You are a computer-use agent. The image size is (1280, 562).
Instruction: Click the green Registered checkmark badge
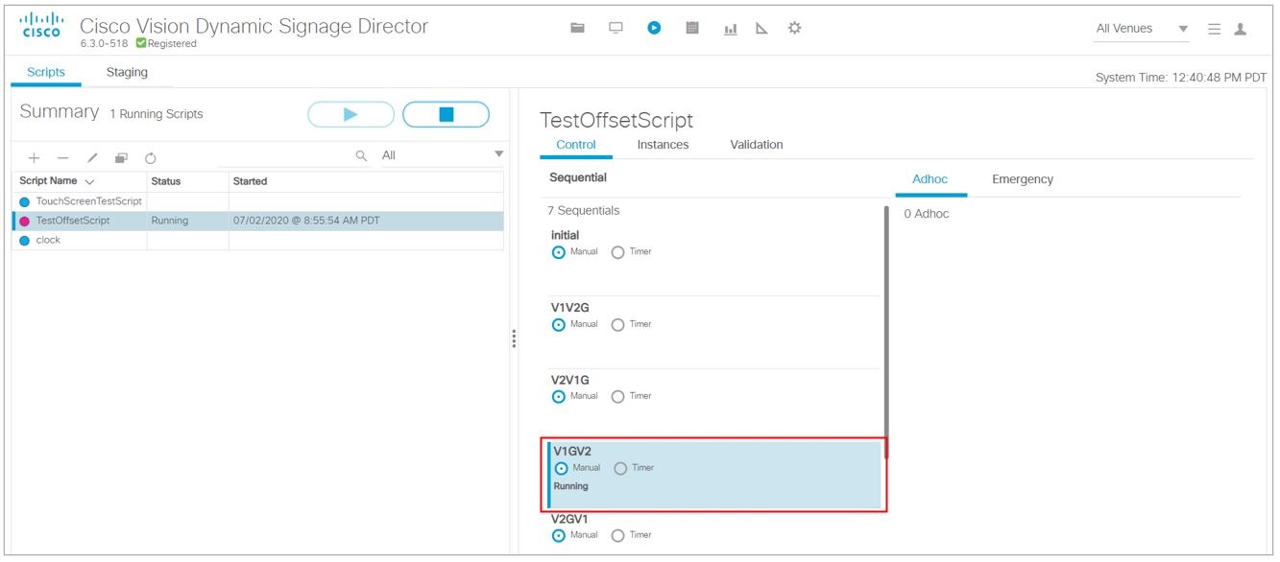(141, 43)
